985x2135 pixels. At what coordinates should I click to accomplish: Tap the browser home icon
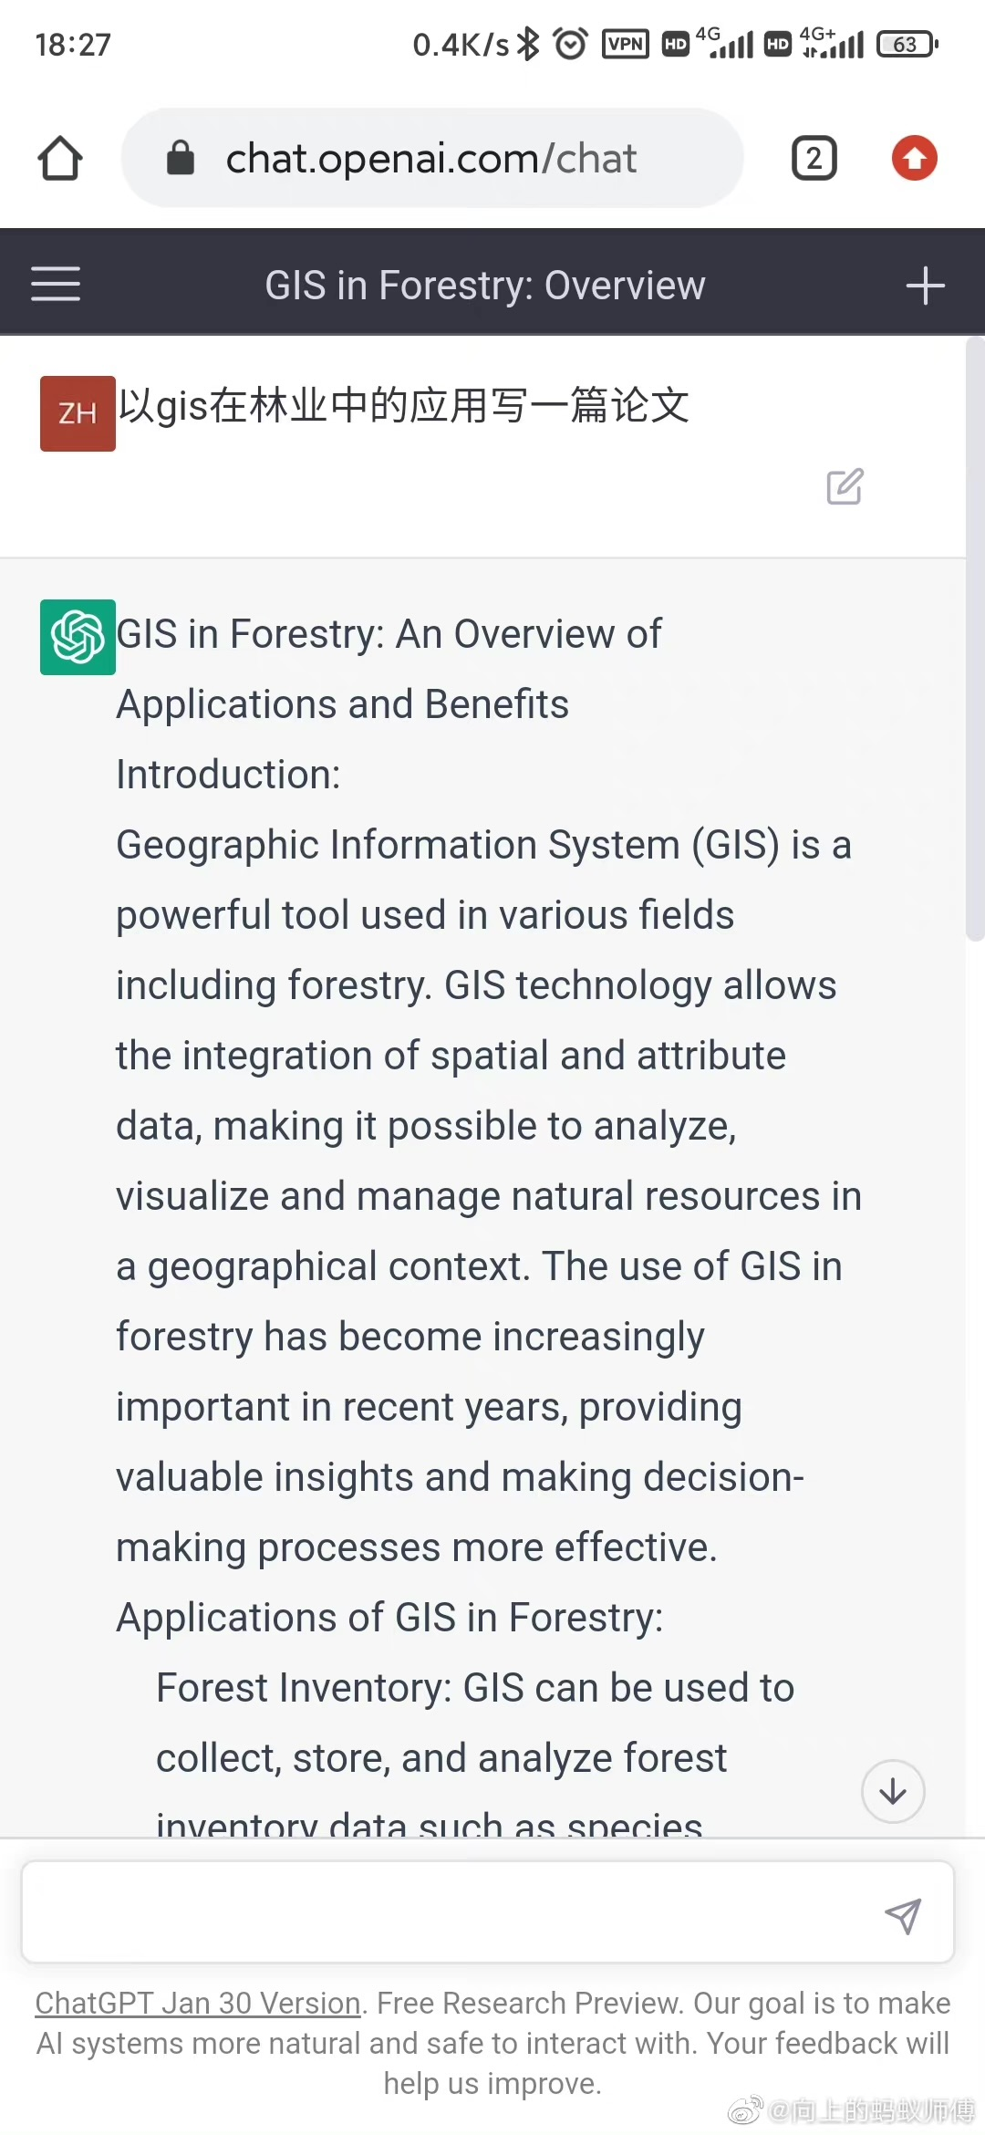click(60, 159)
